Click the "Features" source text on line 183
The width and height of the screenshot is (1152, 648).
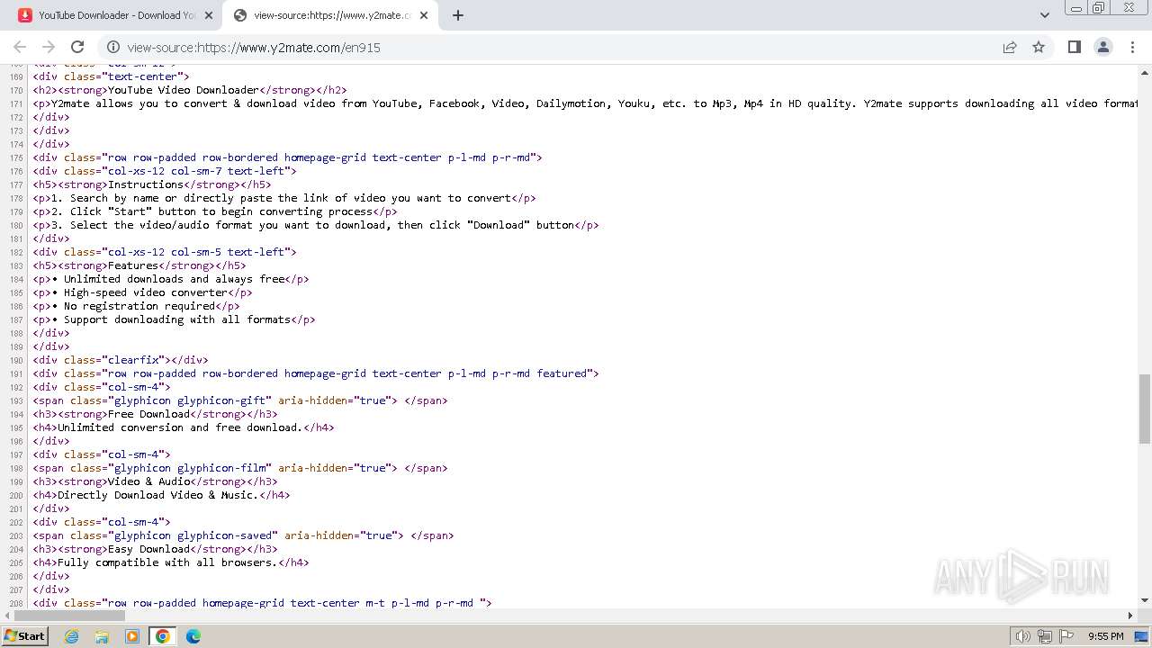tap(132, 265)
